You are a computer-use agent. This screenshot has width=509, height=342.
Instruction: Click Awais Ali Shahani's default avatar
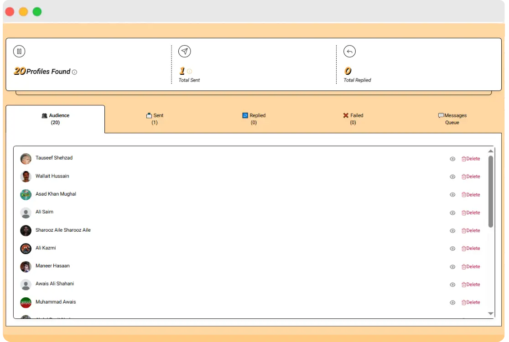[26, 285]
